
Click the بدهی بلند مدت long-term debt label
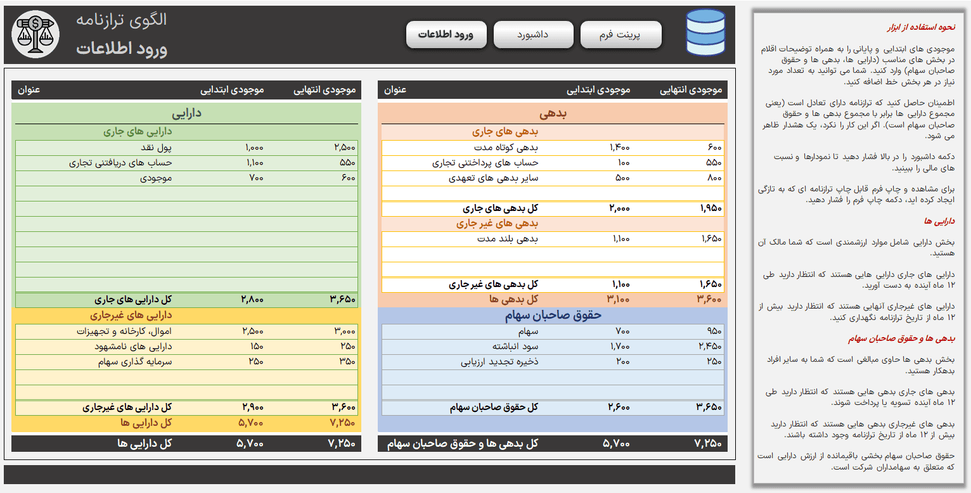508,239
